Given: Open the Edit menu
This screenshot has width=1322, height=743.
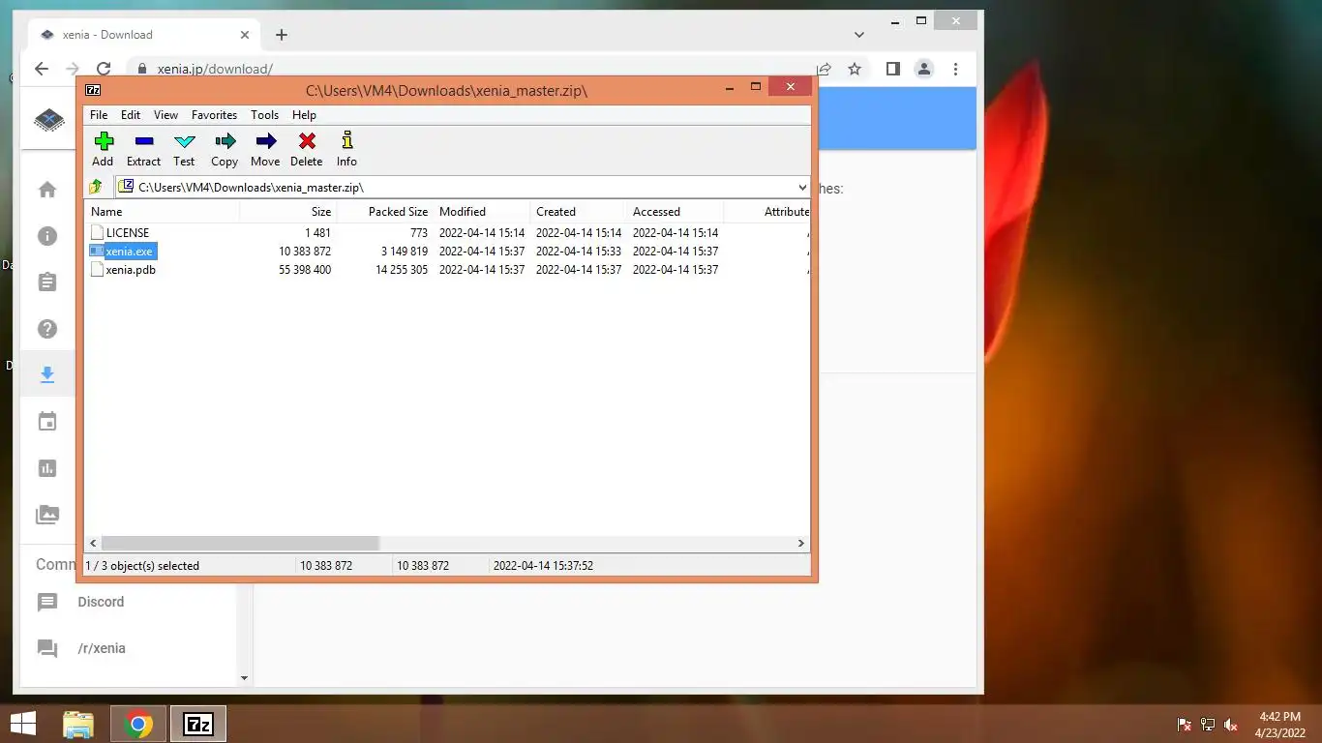Looking at the screenshot, I should click(x=131, y=114).
